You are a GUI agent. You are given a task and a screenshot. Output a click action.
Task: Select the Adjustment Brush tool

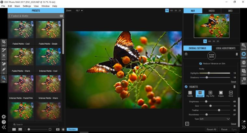[4, 50]
